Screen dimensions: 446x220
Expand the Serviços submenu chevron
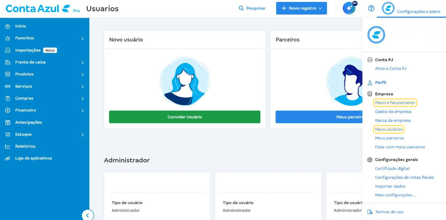pyautogui.click(x=82, y=87)
